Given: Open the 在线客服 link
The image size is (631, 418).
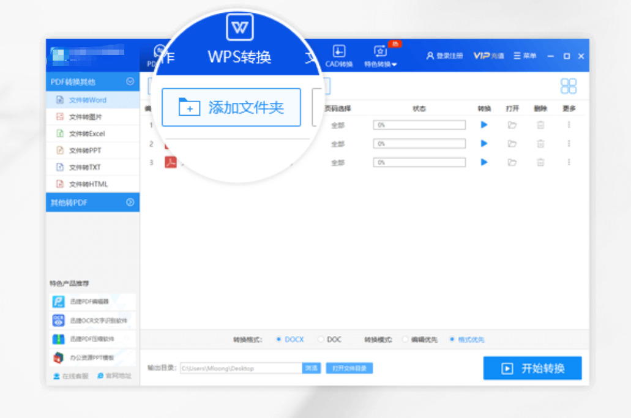Looking at the screenshot, I should tap(71, 376).
